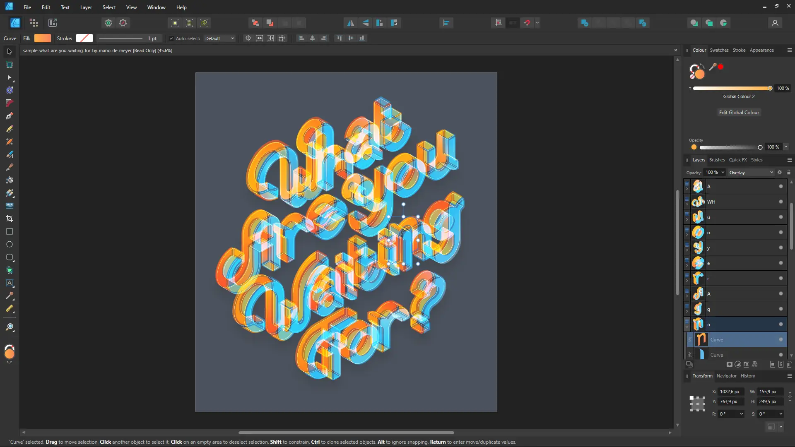Select the Zoom magnifier tool

[x=10, y=327]
